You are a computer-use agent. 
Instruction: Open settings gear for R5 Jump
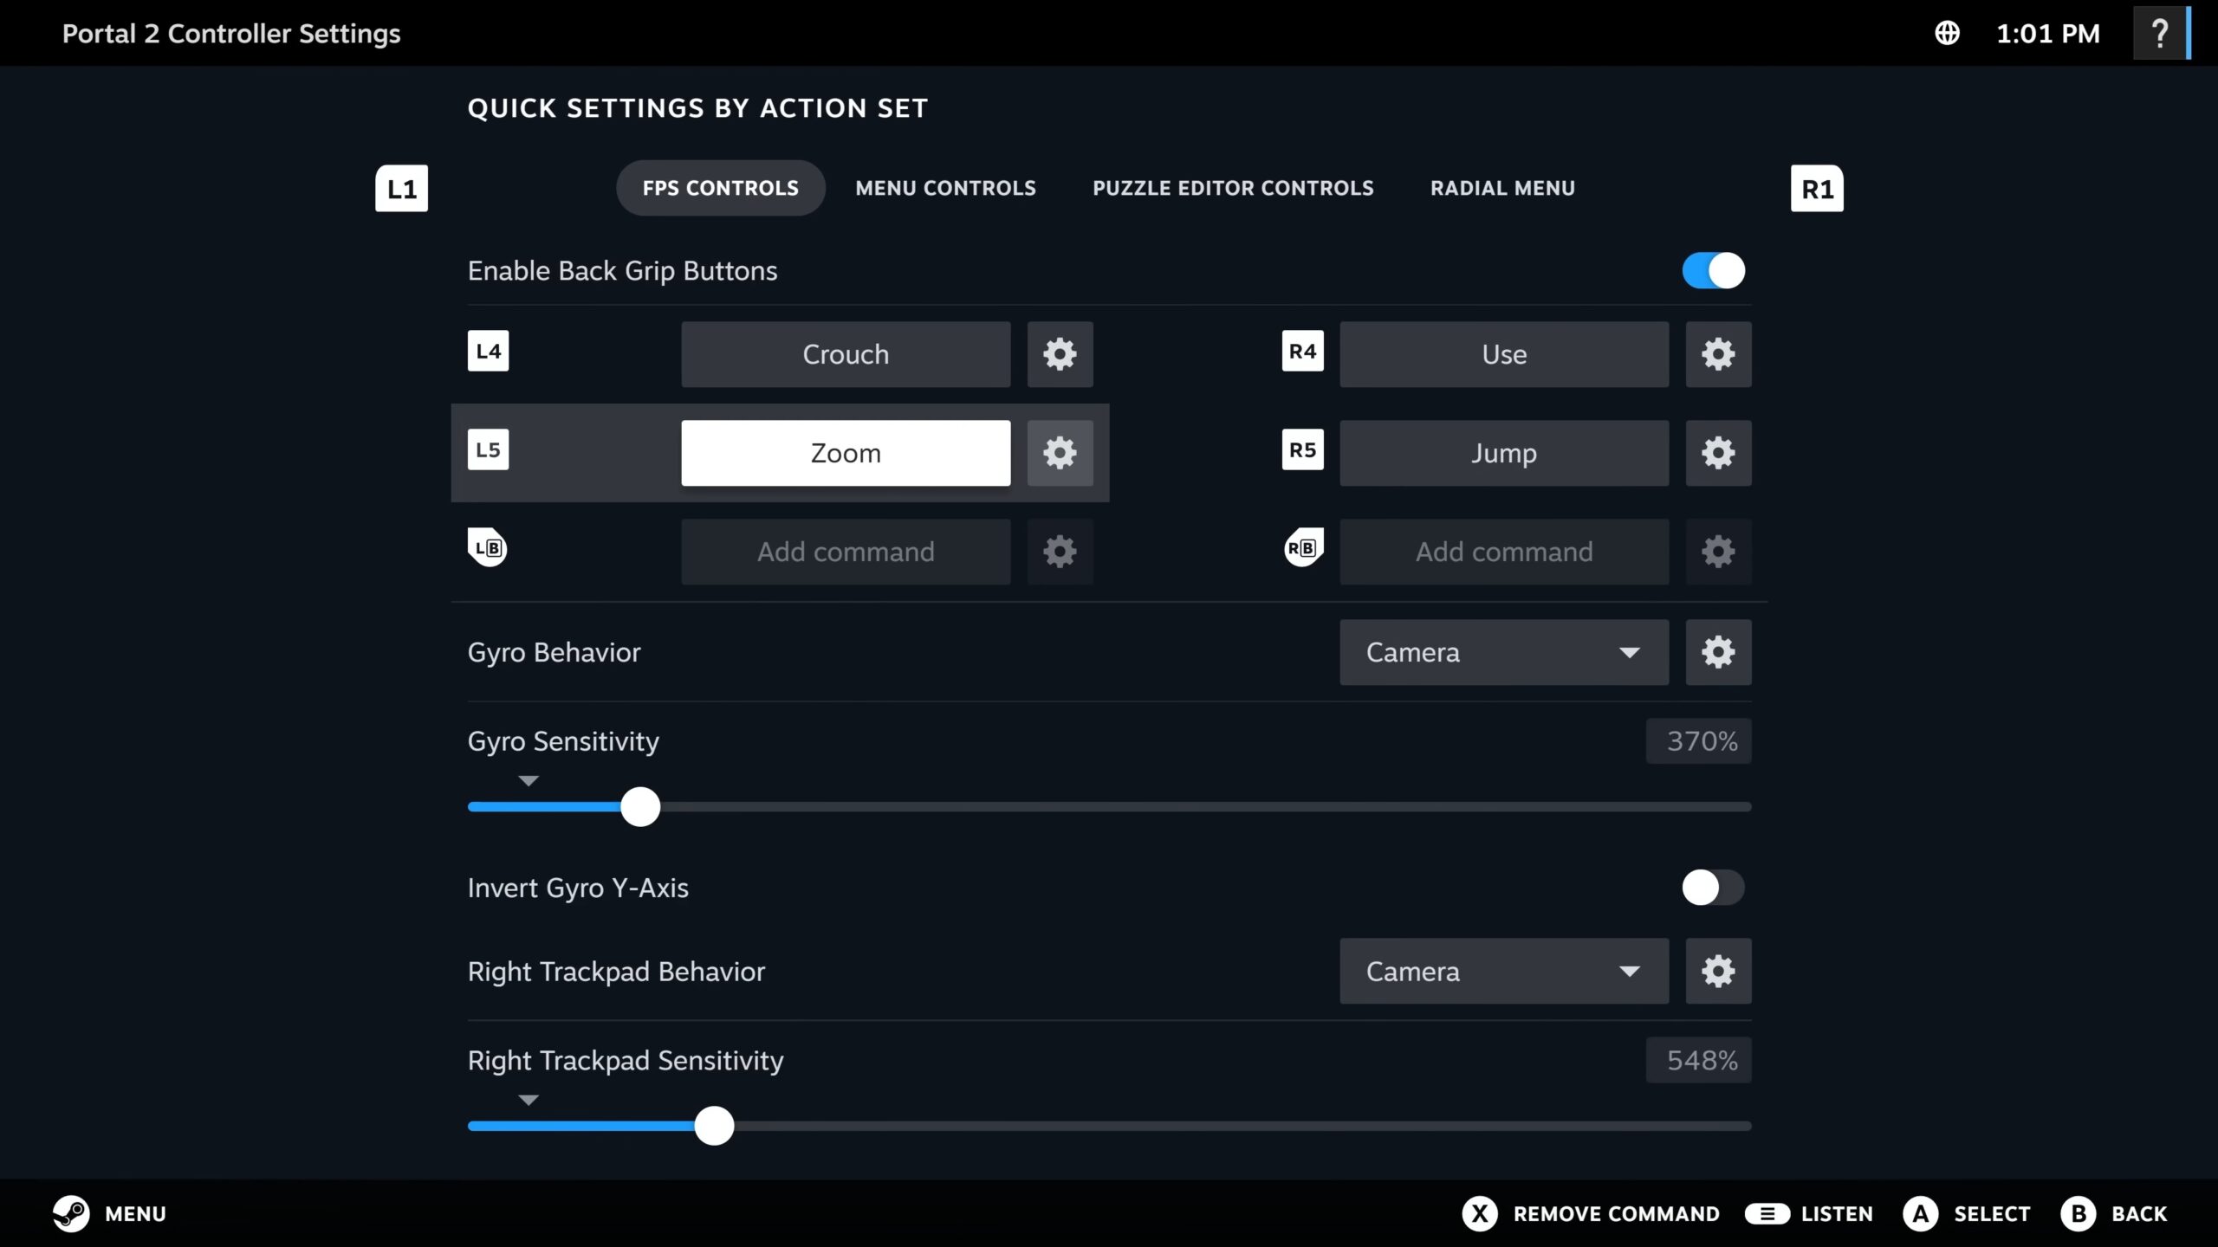click(x=1718, y=453)
